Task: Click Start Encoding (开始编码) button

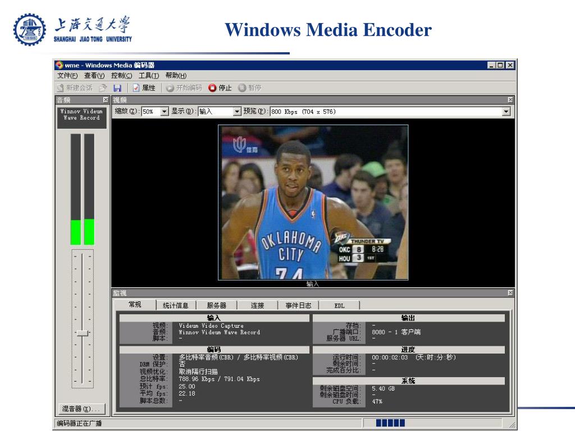Action: pyautogui.click(x=184, y=88)
